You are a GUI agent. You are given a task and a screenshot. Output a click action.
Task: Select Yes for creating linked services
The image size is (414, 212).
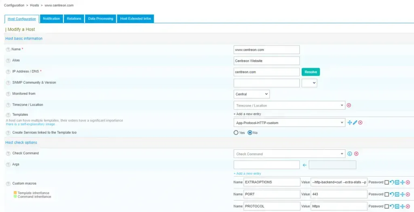click(236, 133)
